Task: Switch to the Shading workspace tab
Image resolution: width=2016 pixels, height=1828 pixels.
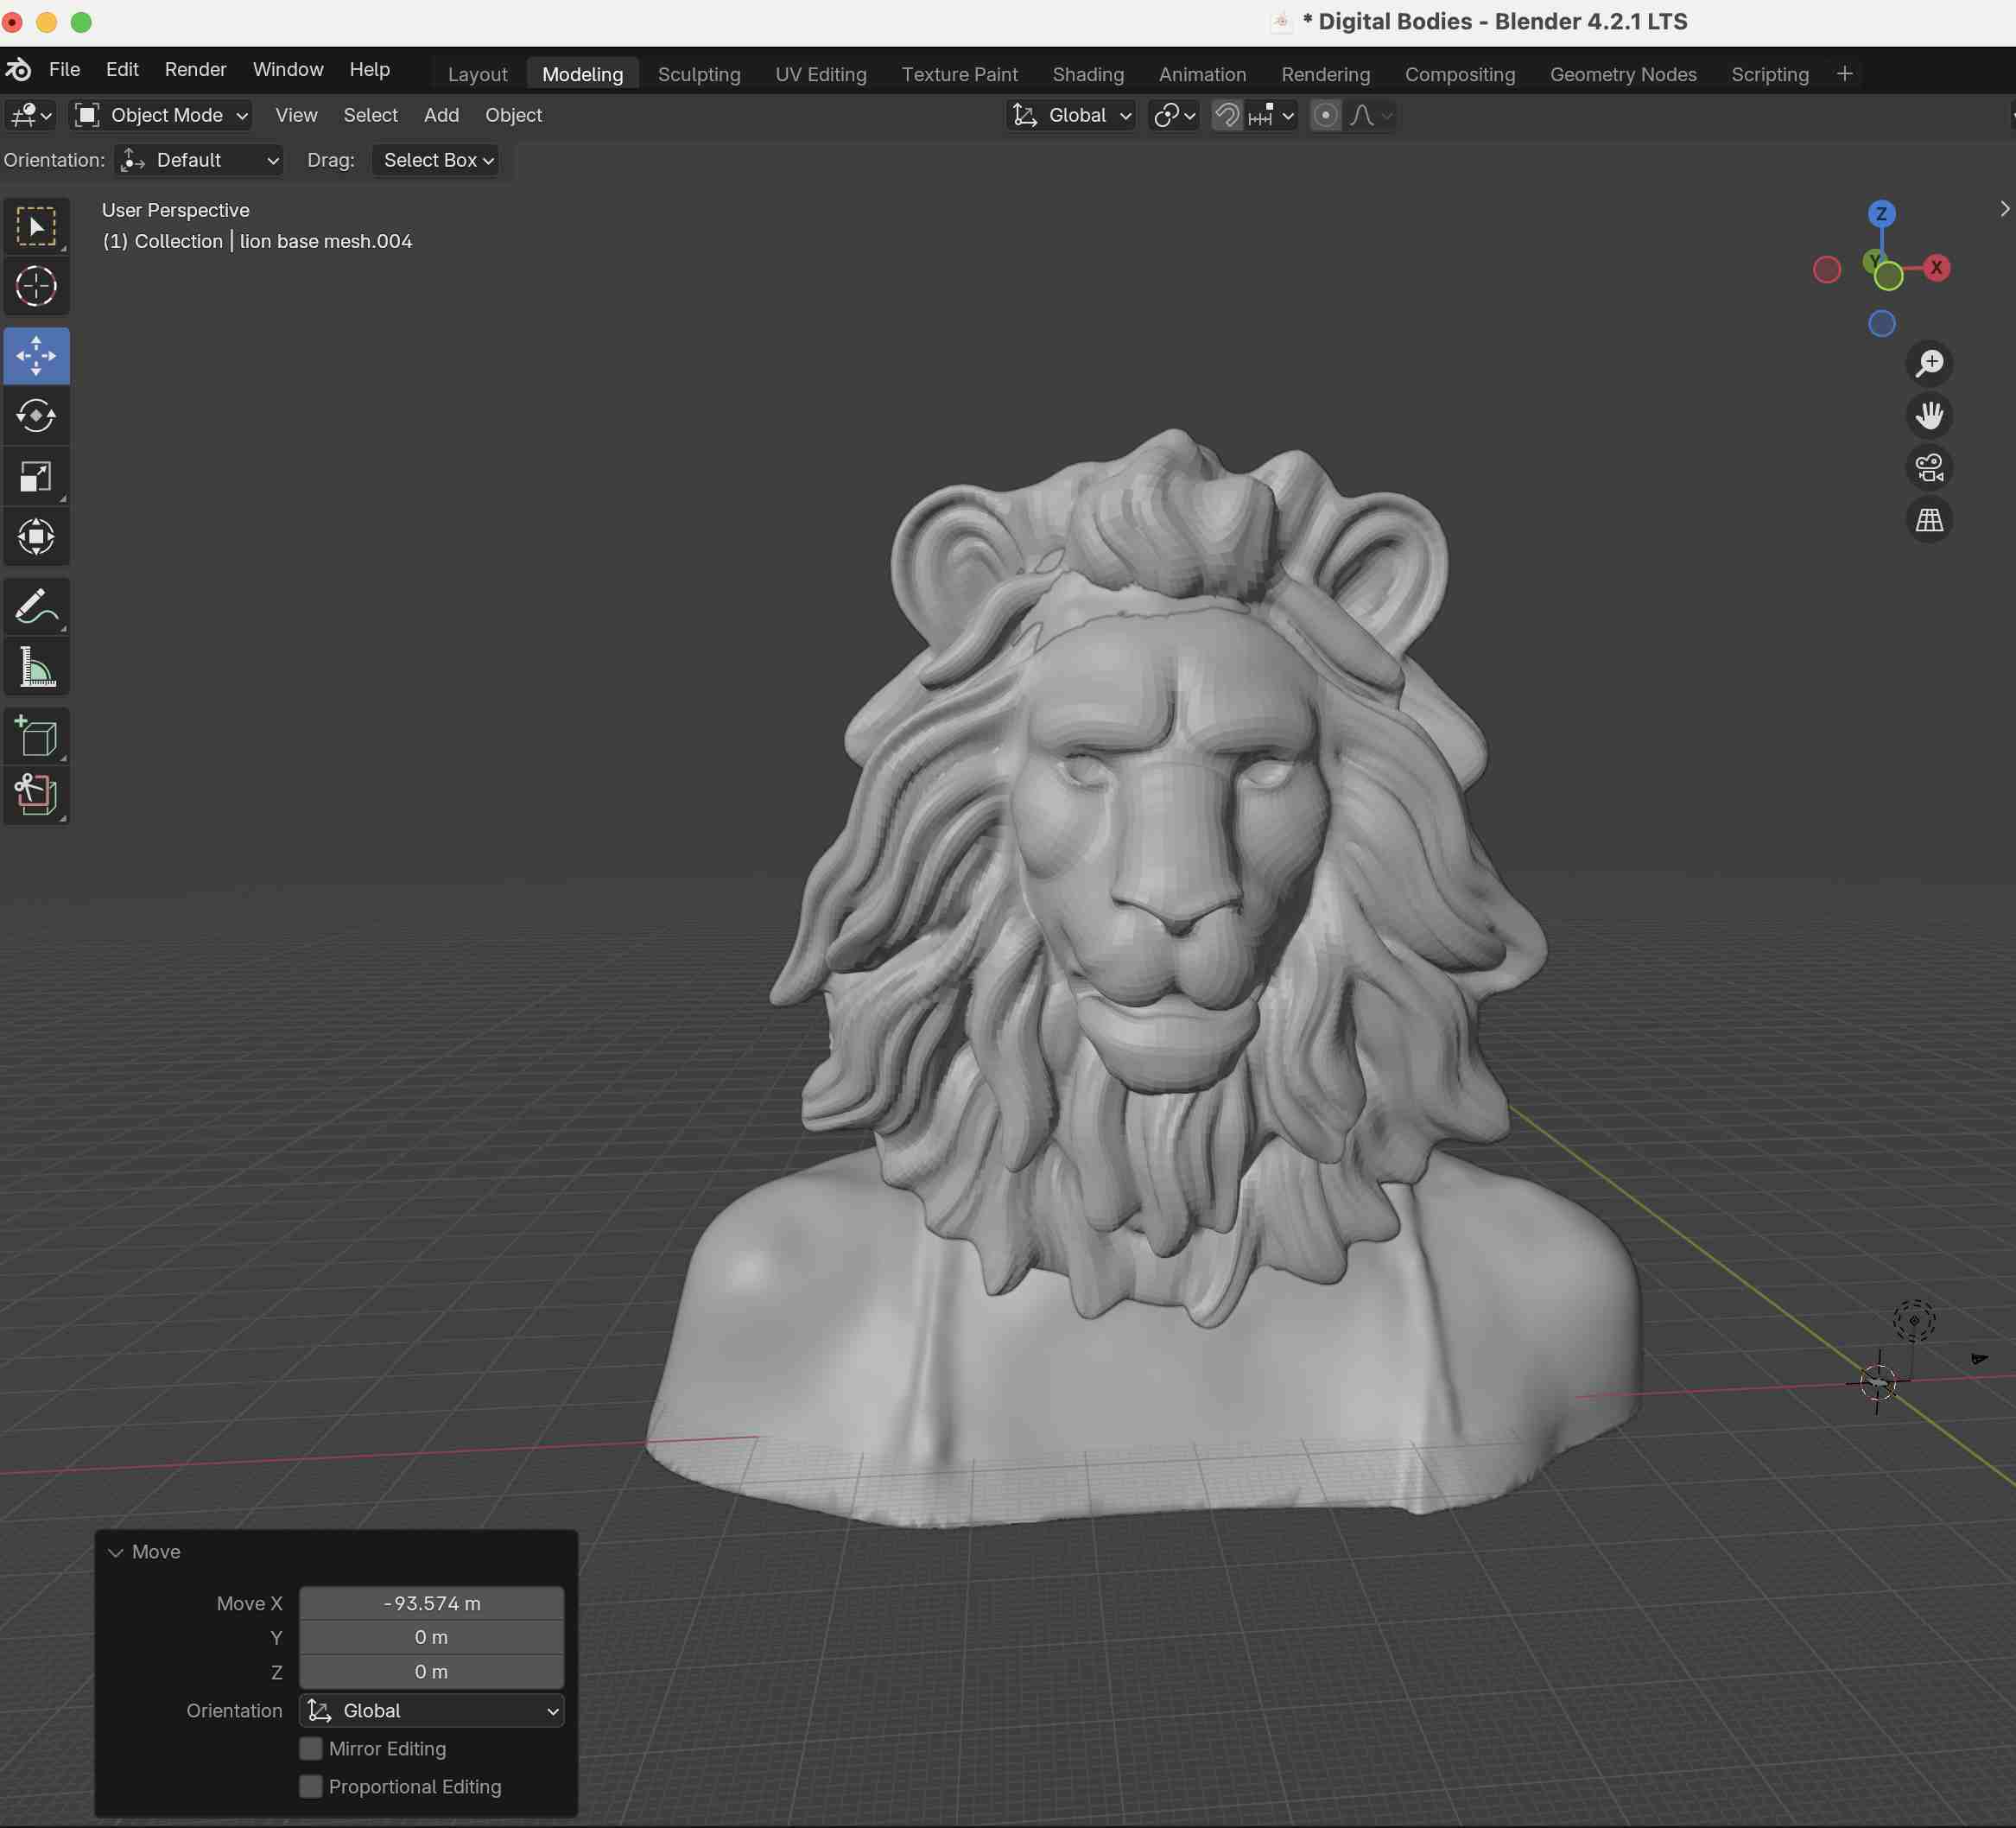Action: point(1088,74)
